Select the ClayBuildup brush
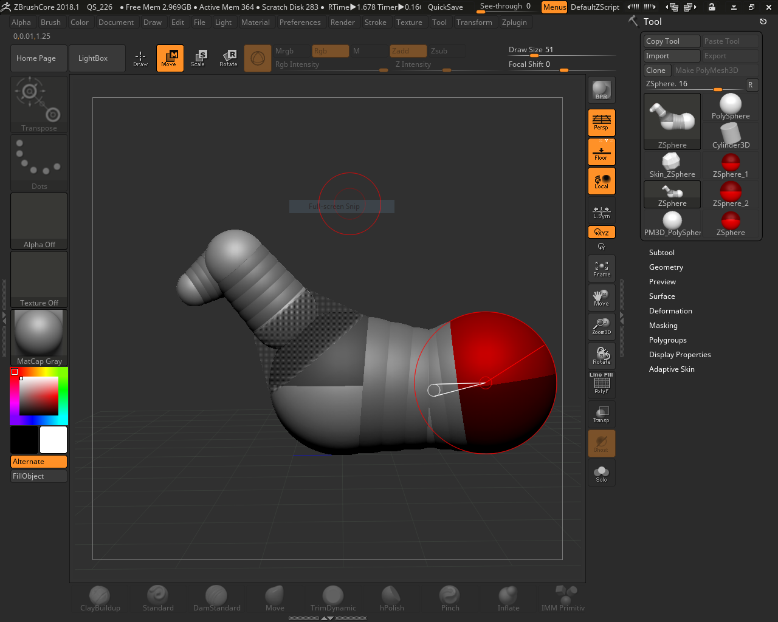The image size is (778, 622). point(100,593)
